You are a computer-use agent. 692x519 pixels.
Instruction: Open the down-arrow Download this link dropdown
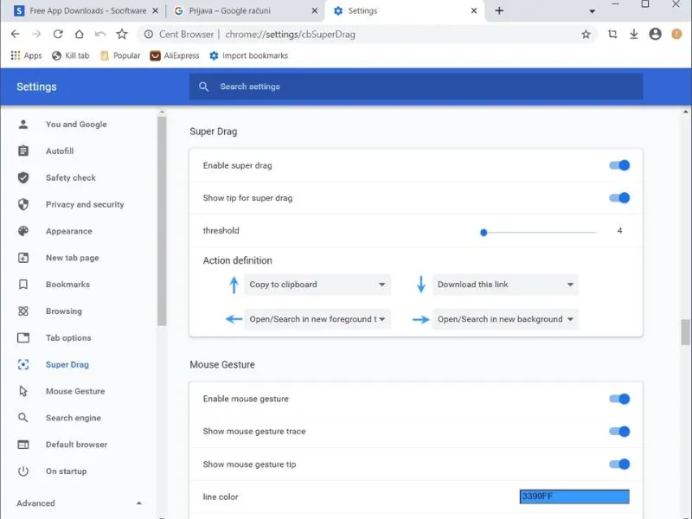505,285
